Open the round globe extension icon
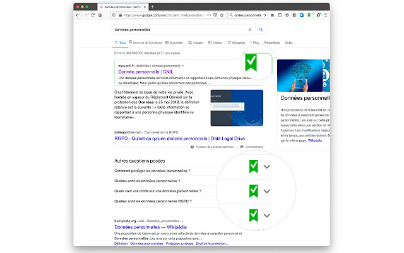The width and height of the screenshot is (404, 253). coord(294,15)
